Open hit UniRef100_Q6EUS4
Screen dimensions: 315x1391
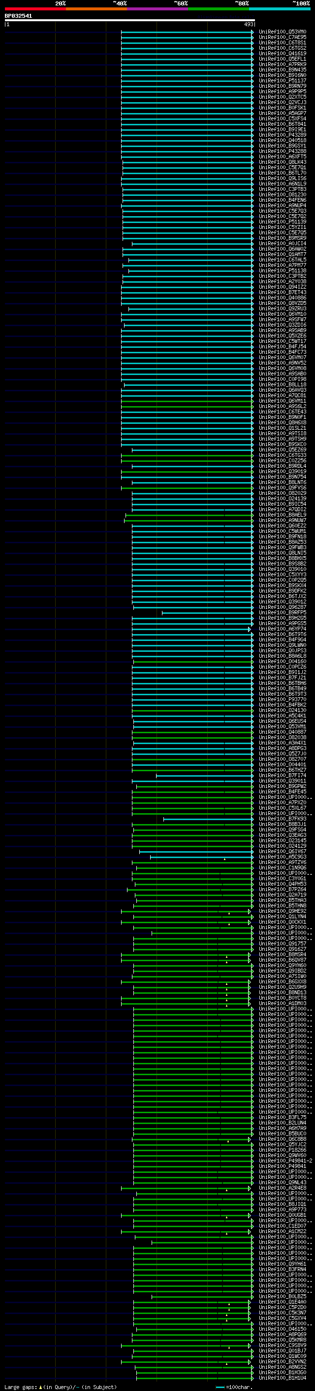(283, 721)
